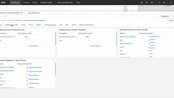Open the MSFT 5.0 client banner
Screen dimensions: 174x98
coord(123,54)
